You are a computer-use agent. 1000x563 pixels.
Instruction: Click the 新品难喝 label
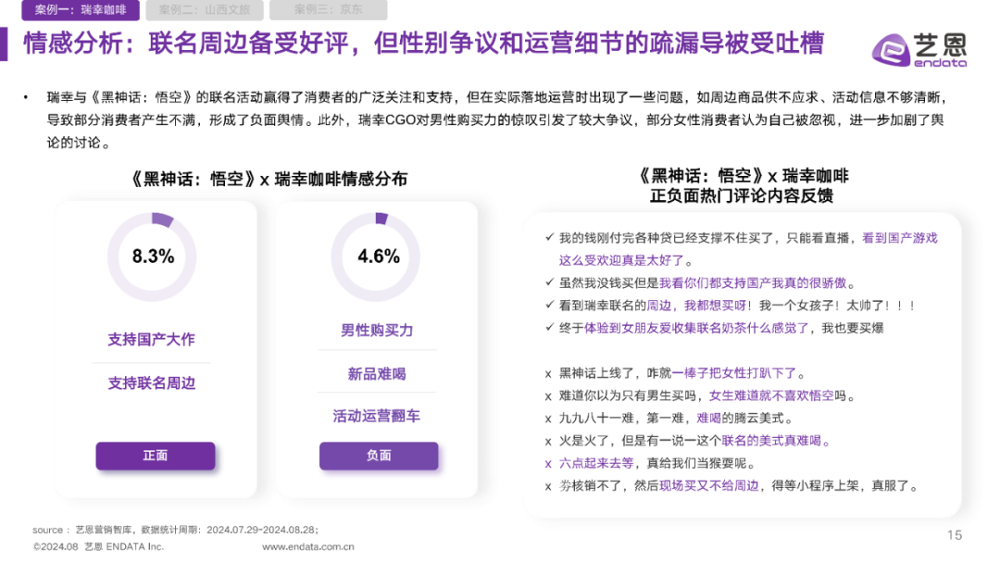[x=377, y=373]
